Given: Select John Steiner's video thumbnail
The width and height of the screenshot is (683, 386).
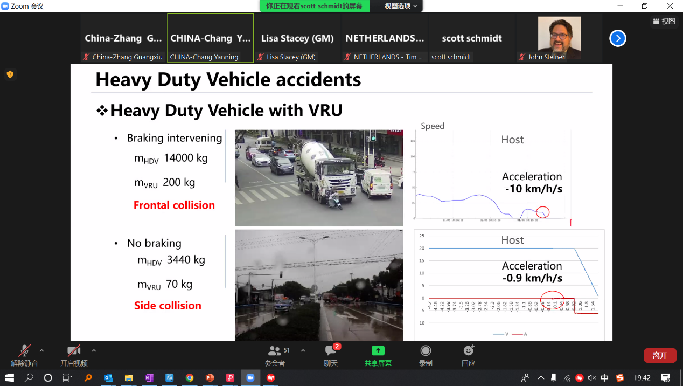Looking at the screenshot, I should (559, 38).
